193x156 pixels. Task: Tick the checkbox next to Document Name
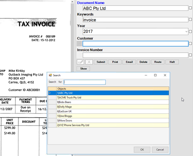[190, 8]
